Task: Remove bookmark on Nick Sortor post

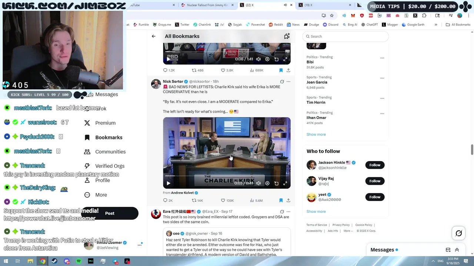Action: pyautogui.click(x=281, y=200)
